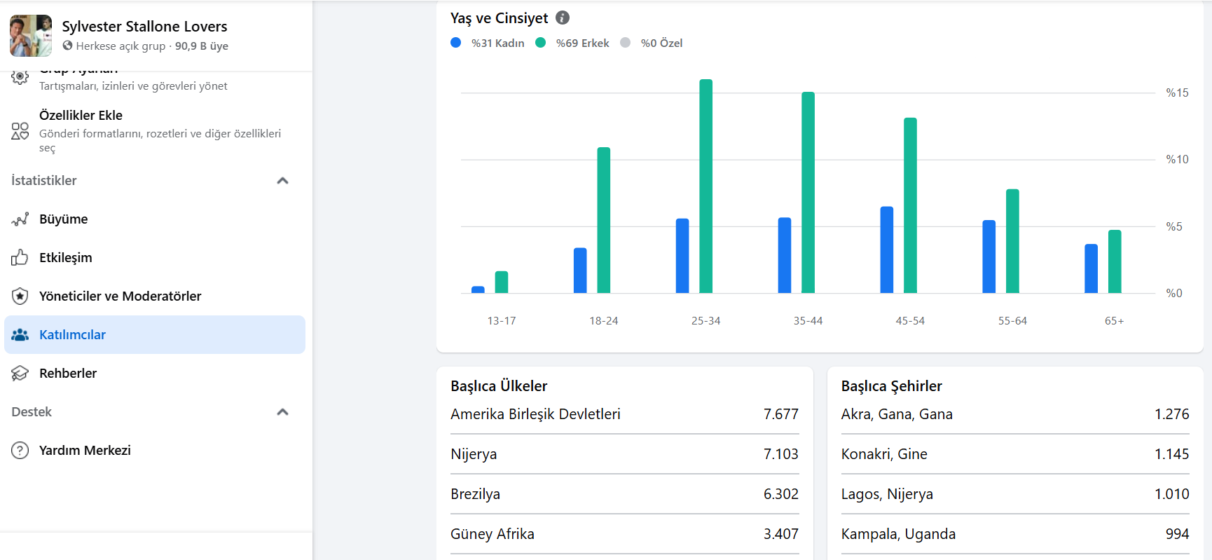Viewport: 1212px width, 560px height.
Task: Select the Kampala, Uganda city row
Action: point(1015,534)
